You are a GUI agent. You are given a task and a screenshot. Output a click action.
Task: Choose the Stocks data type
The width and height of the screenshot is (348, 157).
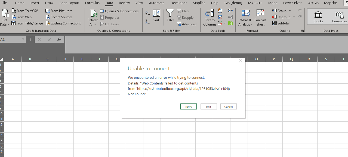[318, 17]
